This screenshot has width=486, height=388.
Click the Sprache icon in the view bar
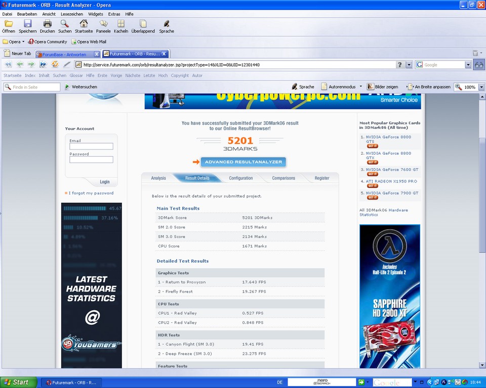(295, 86)
